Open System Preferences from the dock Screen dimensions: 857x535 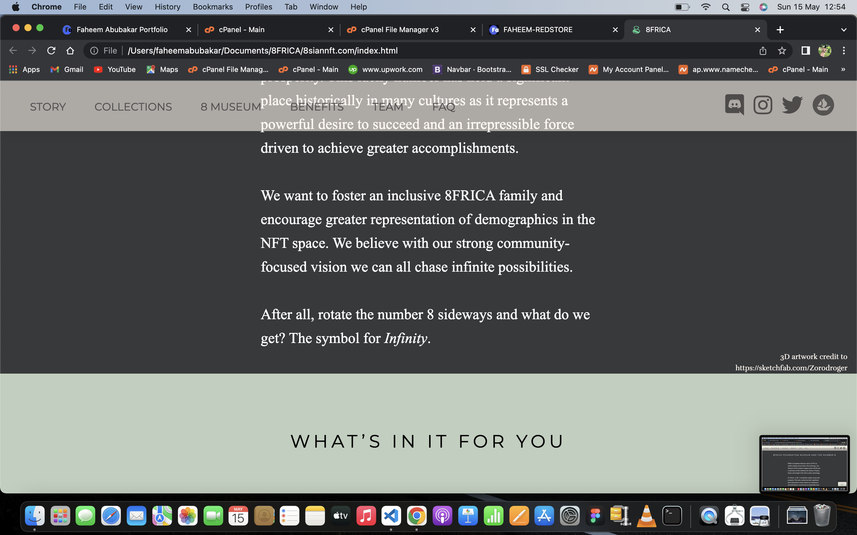tap(570, 516)
